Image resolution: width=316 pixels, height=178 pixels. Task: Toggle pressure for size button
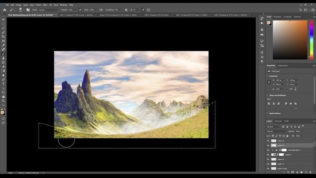point(143,10)
